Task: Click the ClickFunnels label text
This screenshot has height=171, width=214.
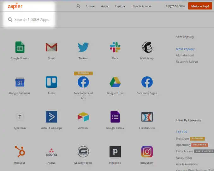Action: pyautogui.click(x=147, y=128)
